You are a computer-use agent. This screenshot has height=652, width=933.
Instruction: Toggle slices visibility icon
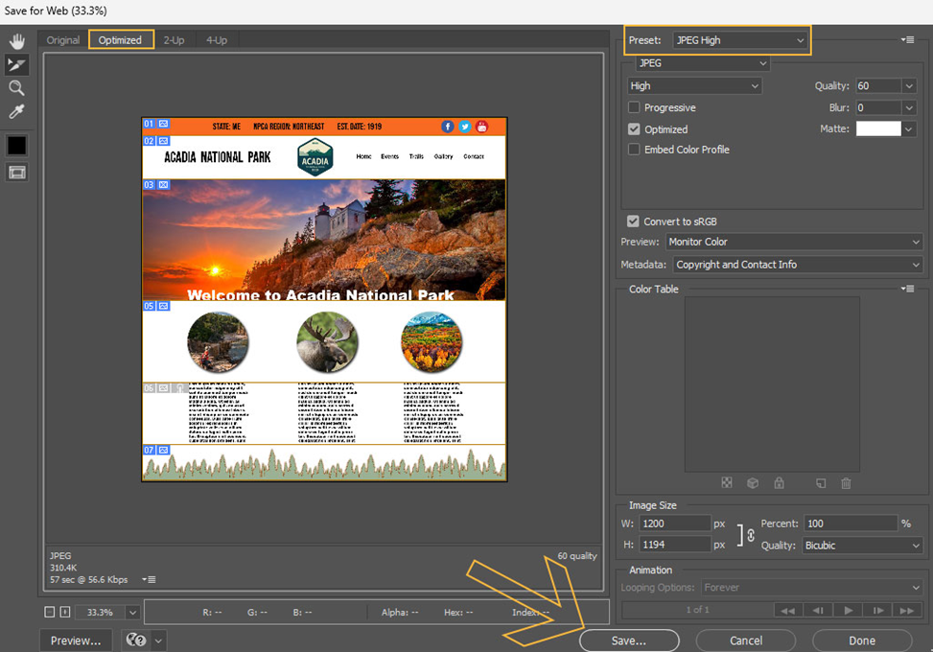pyautogui.click(x=16, y=173)
